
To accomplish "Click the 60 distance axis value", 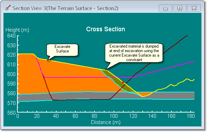I will (x=75, y=116).
